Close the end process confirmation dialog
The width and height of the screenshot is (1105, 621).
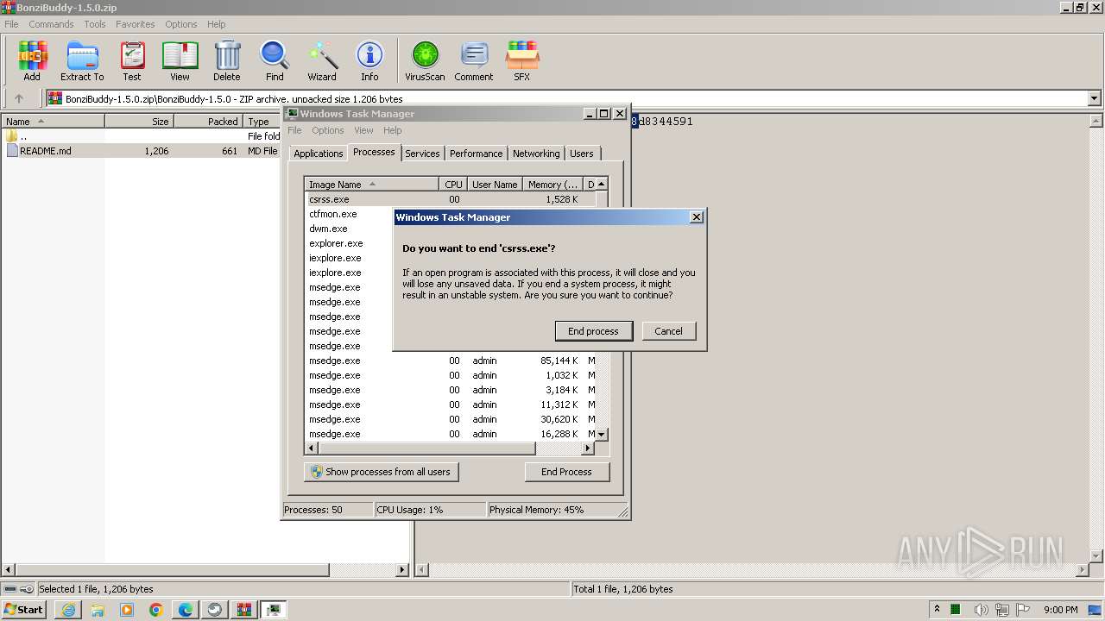coord(696,217)
